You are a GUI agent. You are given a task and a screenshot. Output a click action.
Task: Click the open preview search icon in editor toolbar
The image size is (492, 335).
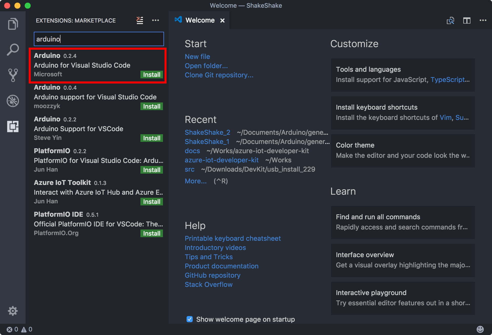450,20
